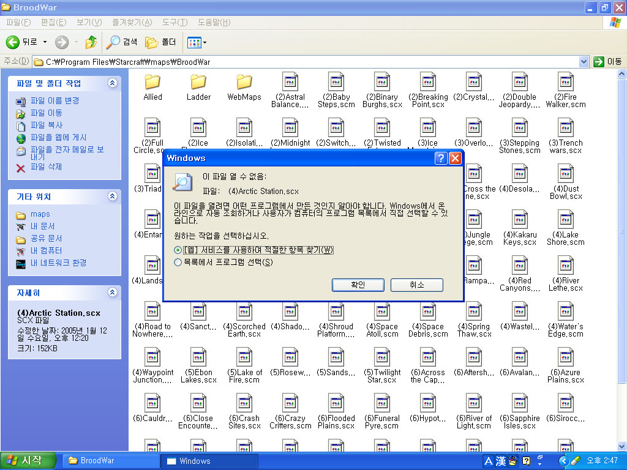Open the Allied folder
627x470 pixels.
(152, 82)
